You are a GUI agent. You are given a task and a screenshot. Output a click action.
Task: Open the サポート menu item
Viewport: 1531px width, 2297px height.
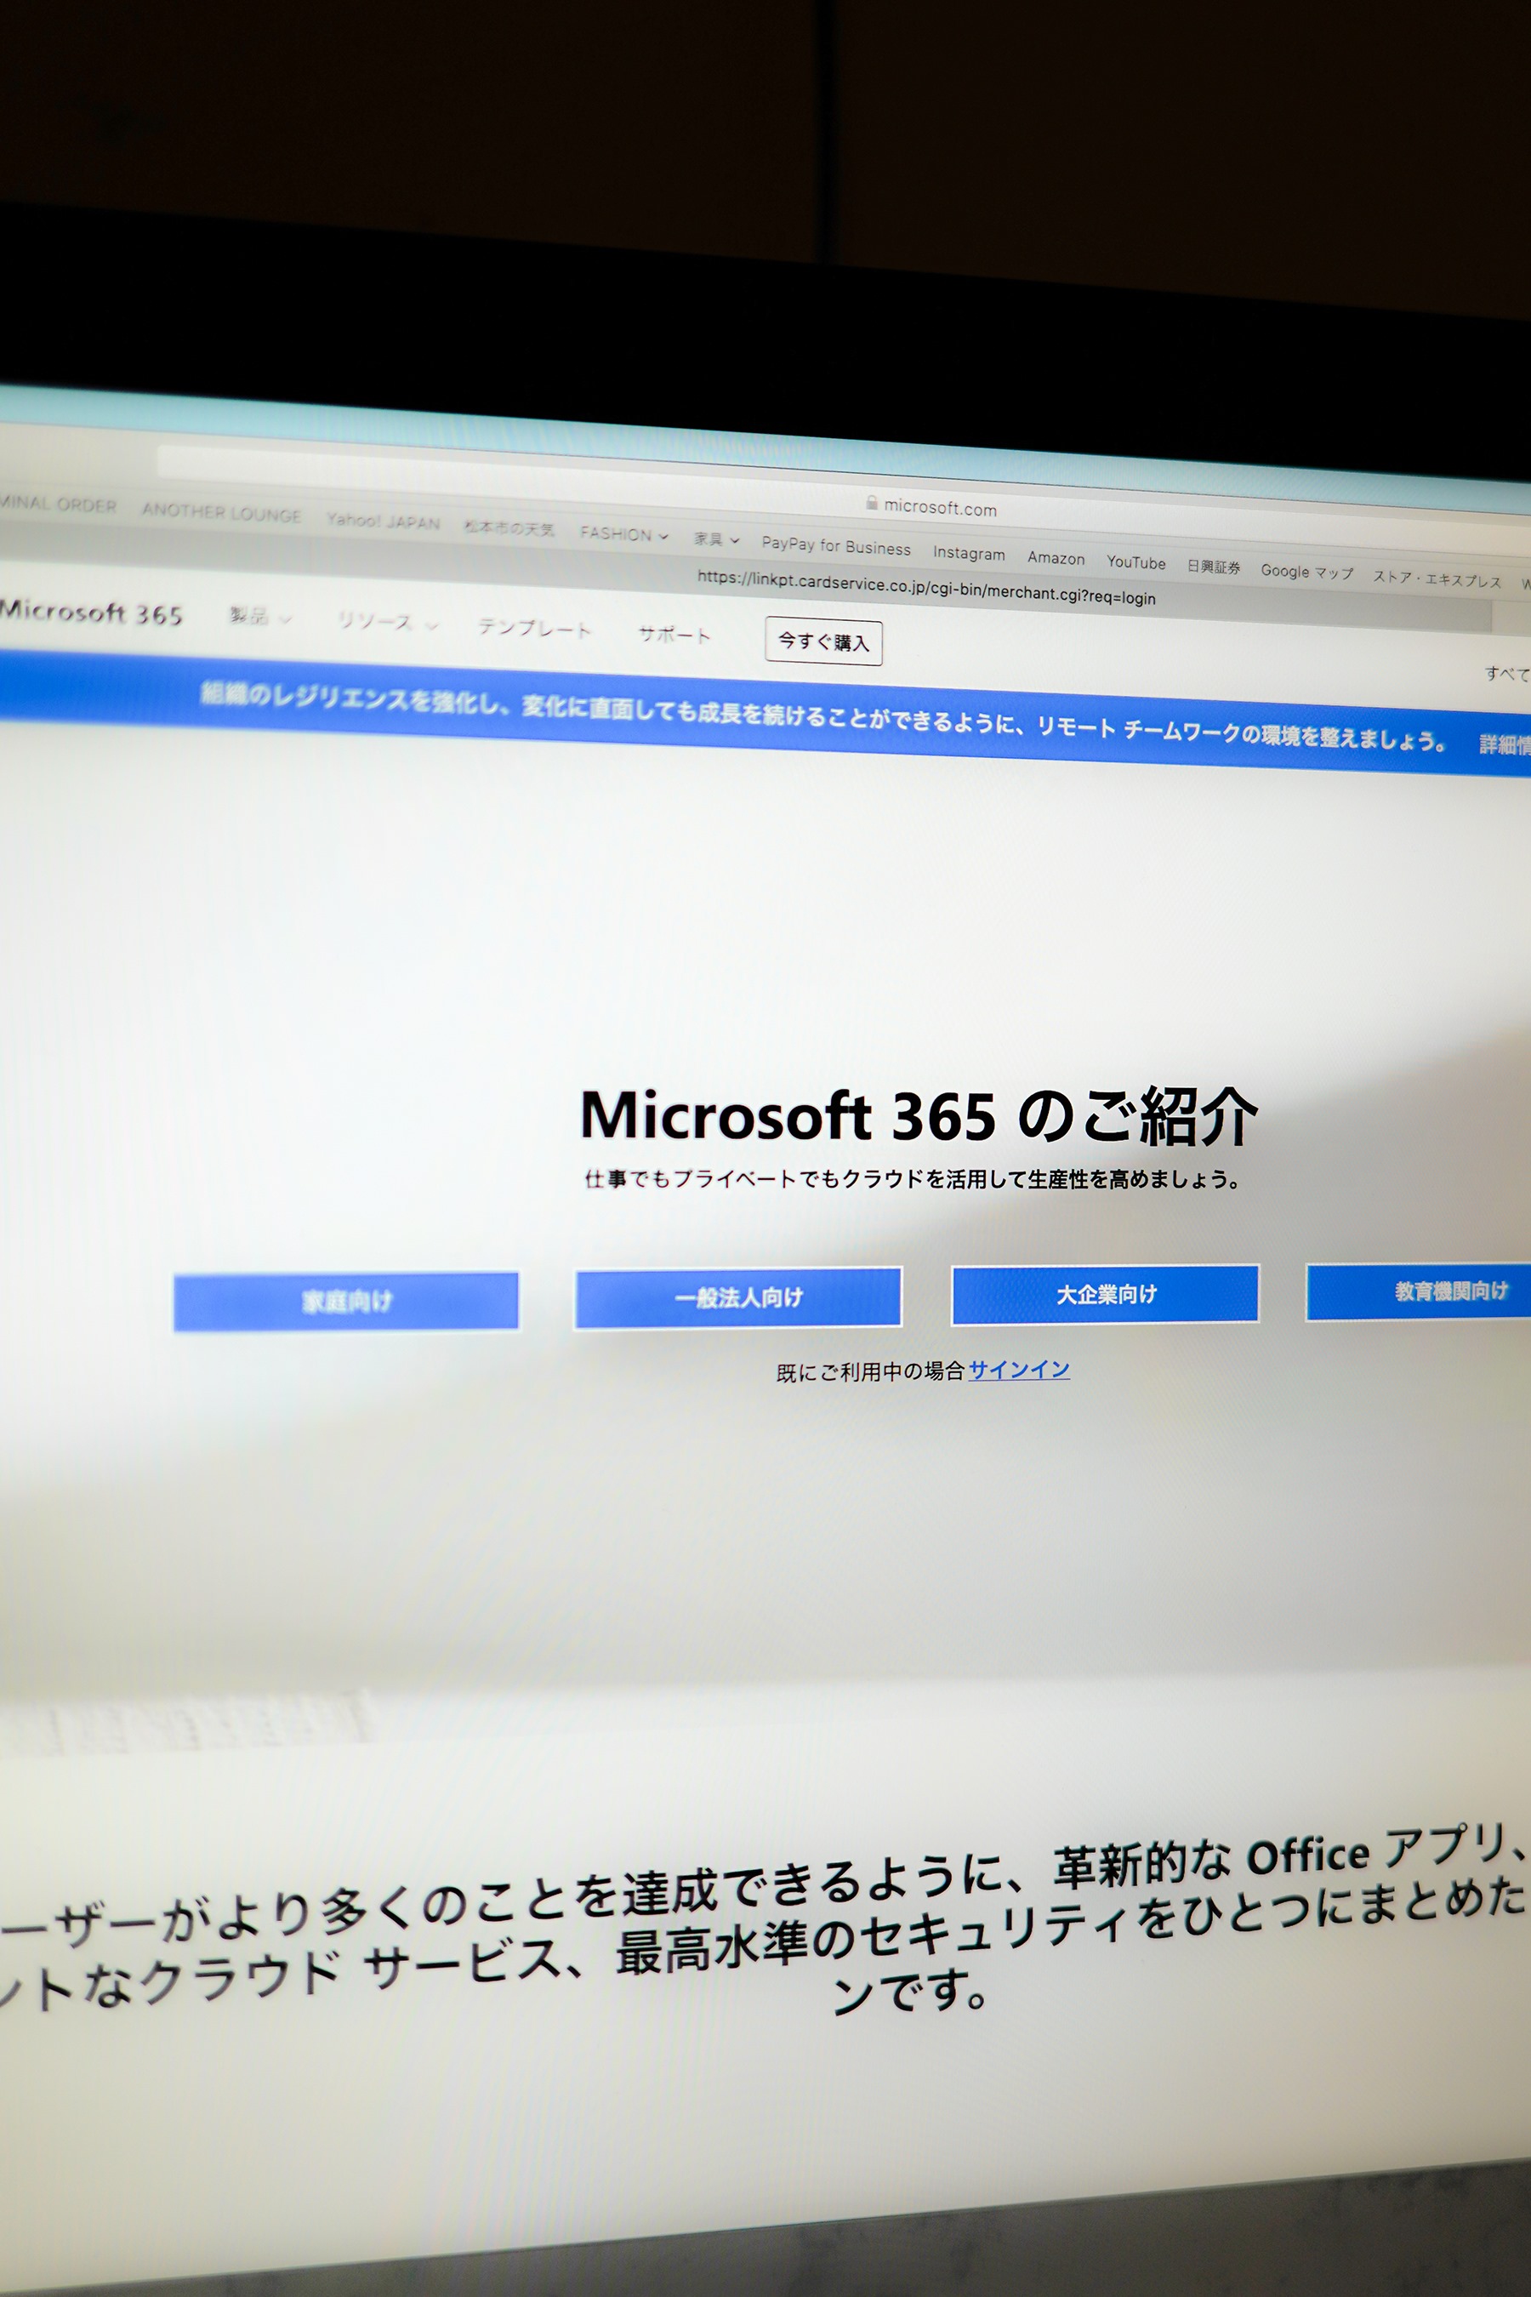click(x=674, y=635)
